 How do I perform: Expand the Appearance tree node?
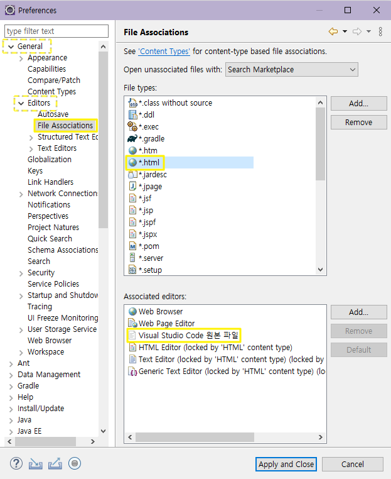click(x=21, y=58)
